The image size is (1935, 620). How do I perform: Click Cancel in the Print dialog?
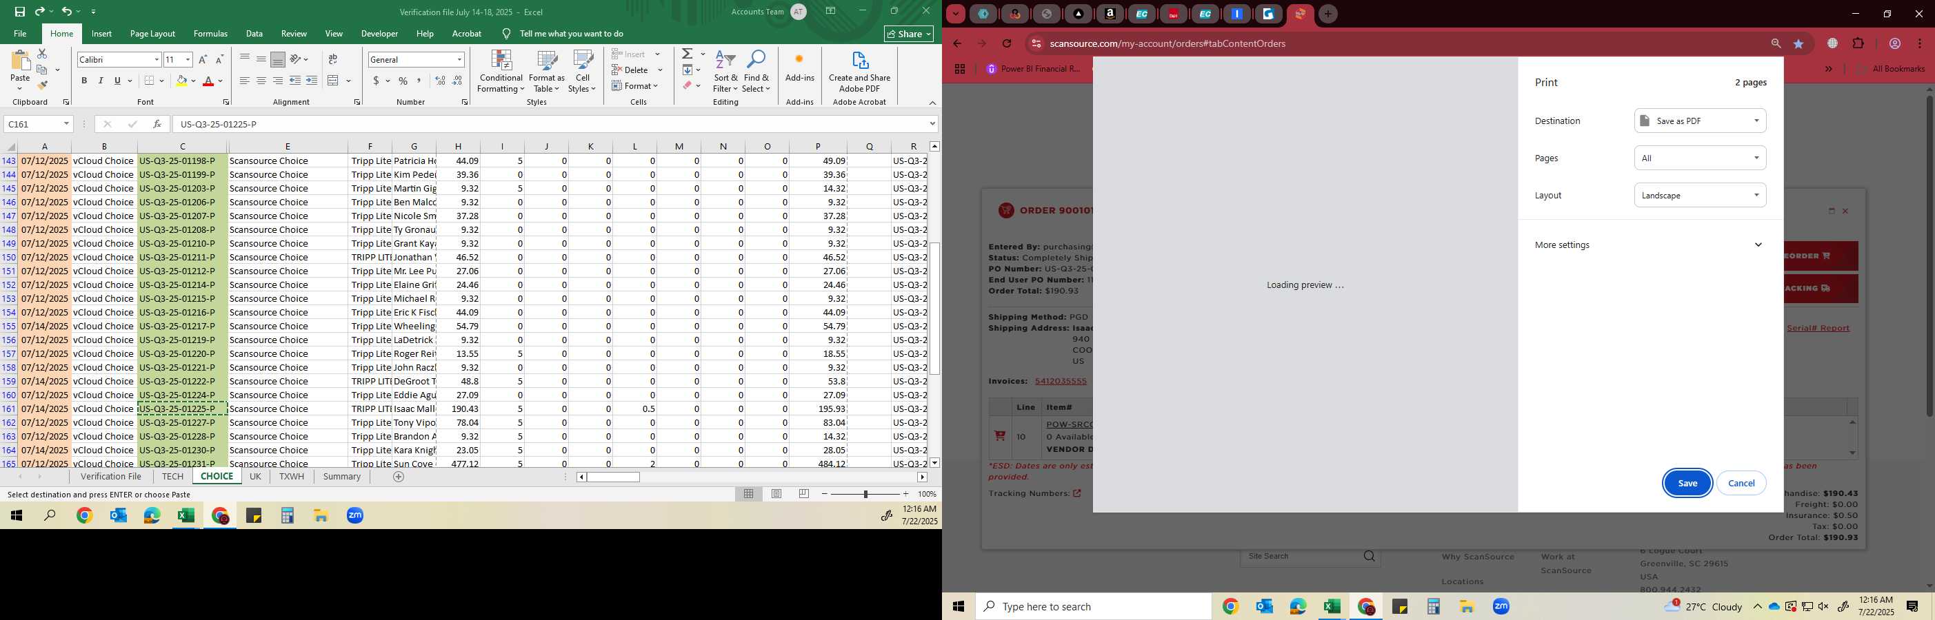point(1741,484)
